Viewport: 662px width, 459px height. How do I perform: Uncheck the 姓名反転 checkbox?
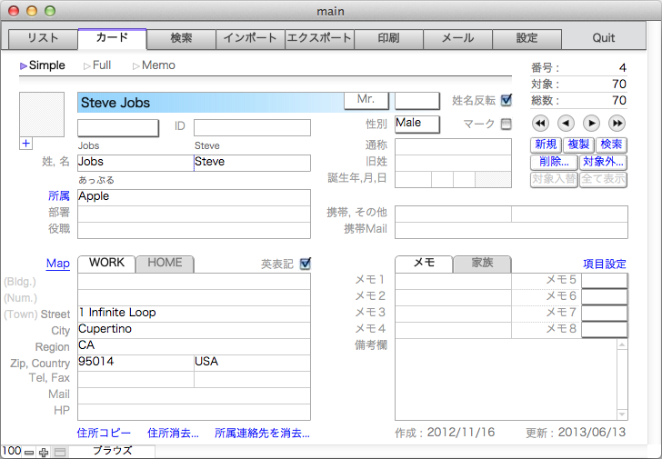pos(507,100)
